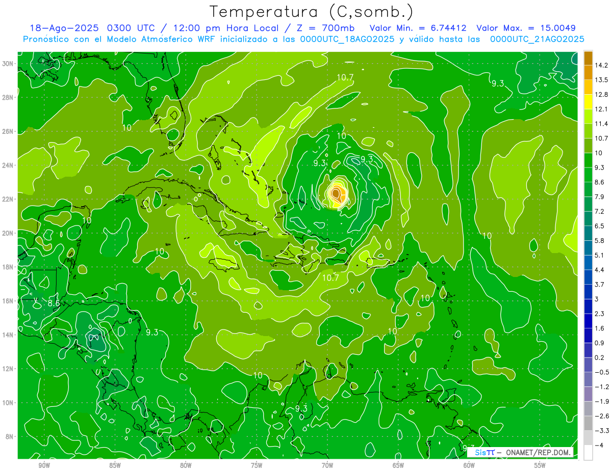Click the "4.4" color legend value
The height and width of the screenshot is (472, 612).
[599, 269]
